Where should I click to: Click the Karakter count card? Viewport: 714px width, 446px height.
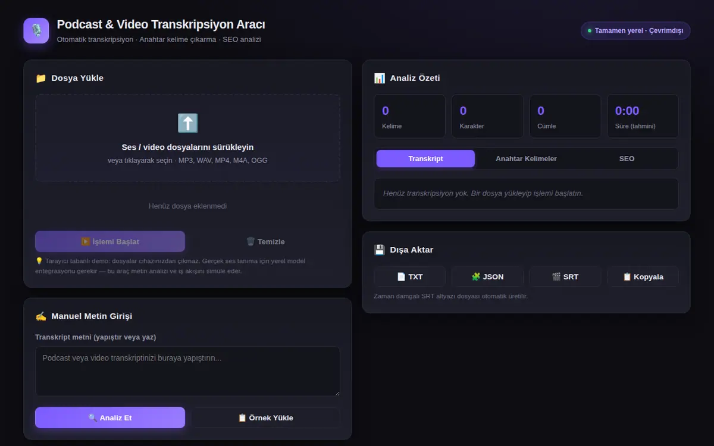pyautogui.click(x=487, y=116)
